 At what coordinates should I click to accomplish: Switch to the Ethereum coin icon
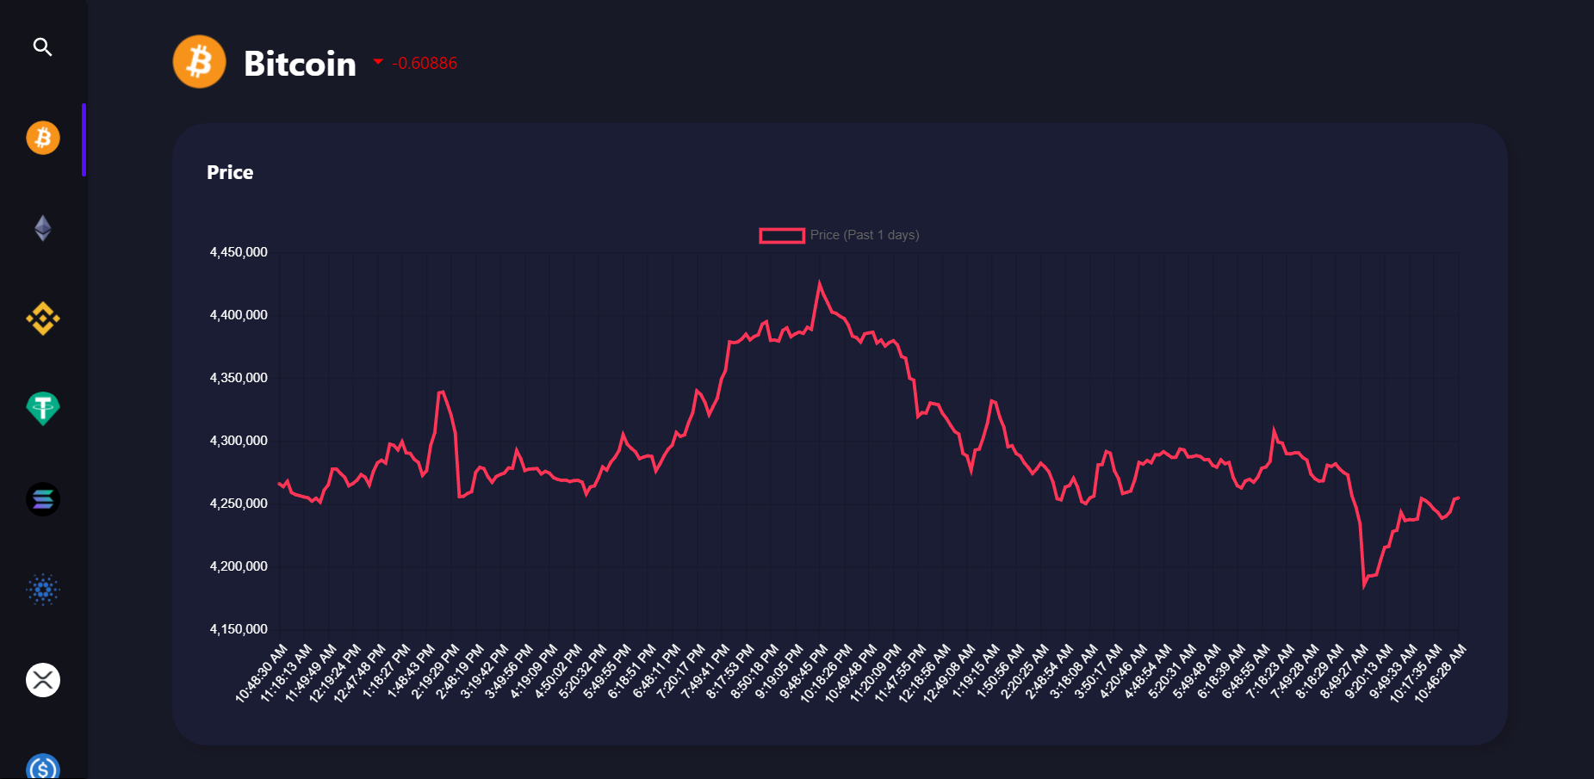click(x=43, y=228)
